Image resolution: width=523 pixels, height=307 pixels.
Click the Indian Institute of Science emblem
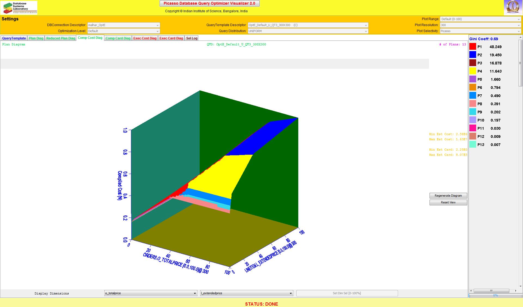pyautogui.click(x=513, y=7)
